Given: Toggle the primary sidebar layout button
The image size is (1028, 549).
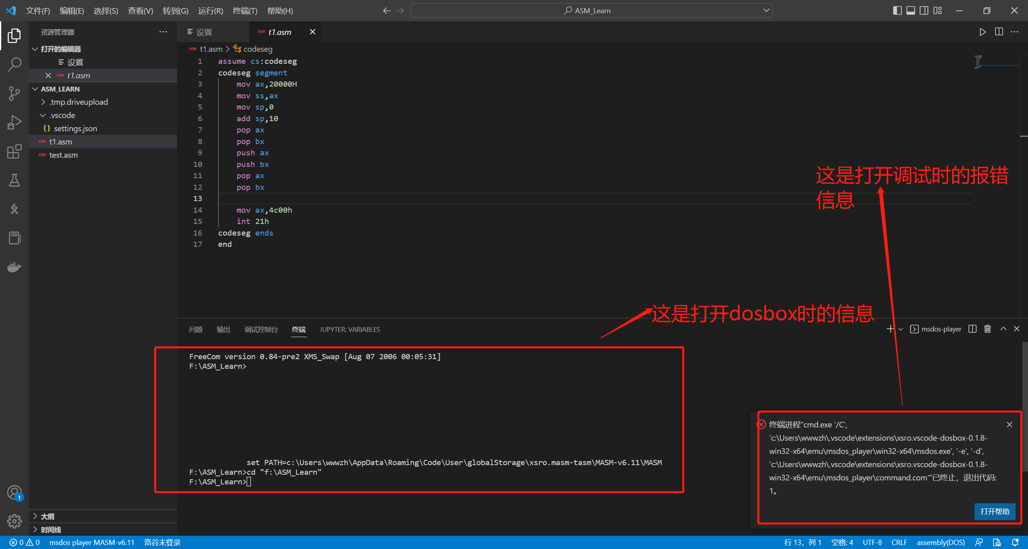Looking at the screenshot, I should coord(897,11).
